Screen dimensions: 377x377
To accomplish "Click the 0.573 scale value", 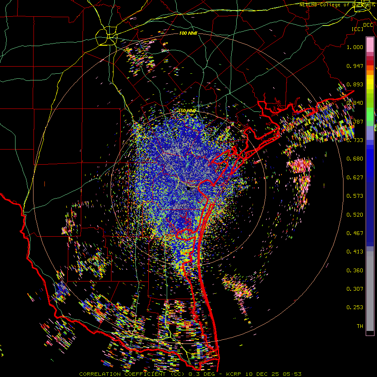I will (x=355, y=196).
